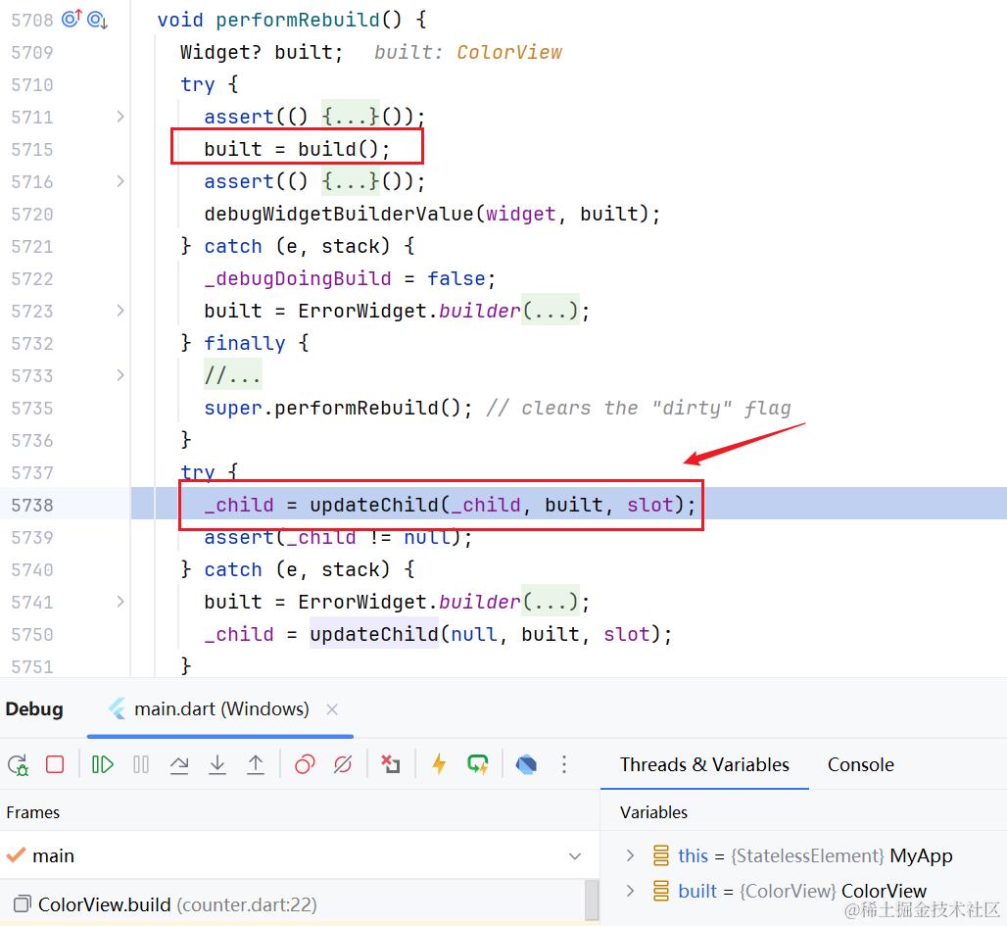The width and height of the screenshot is (1007, 926).
Task: Step into the function call
Action: (x=217, y=764)
